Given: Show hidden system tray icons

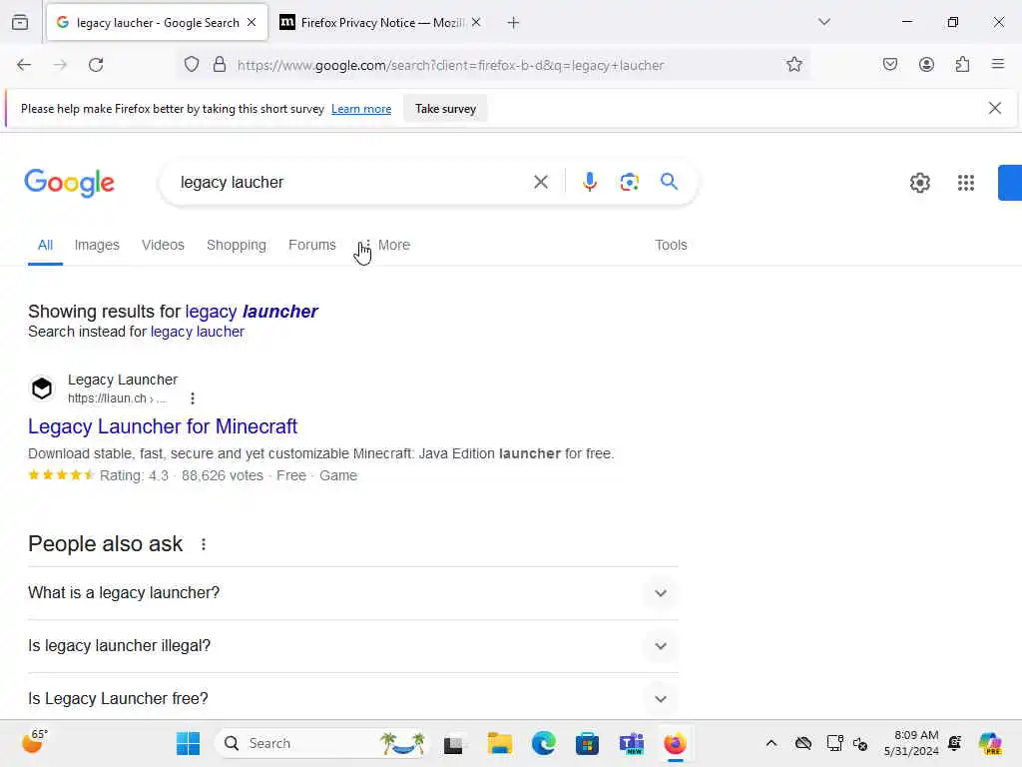Looking at the screenshot, I should click(771, 743).
